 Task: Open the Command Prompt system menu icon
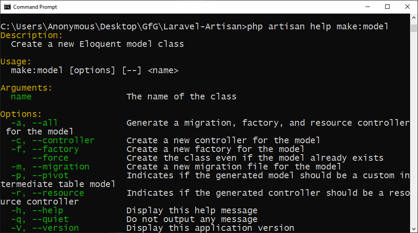(7, 7)
